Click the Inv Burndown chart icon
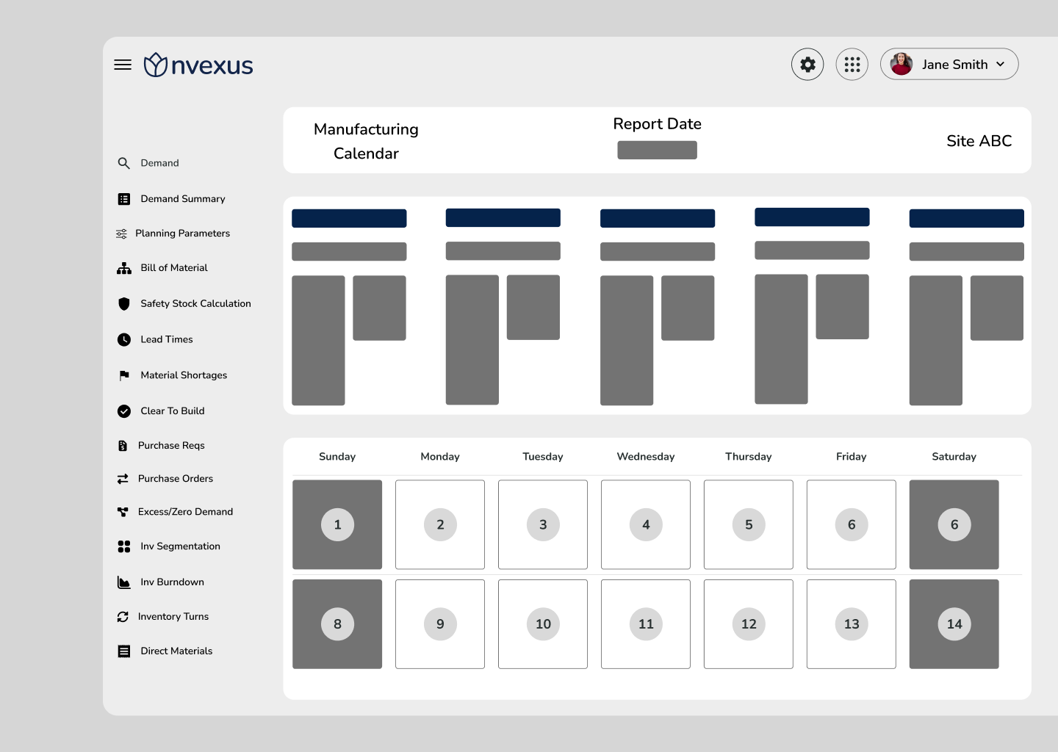1058x752 pixels. click(124, 582)
